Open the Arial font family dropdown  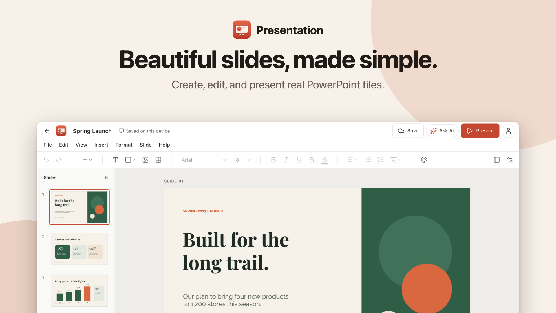coord(203,160)
